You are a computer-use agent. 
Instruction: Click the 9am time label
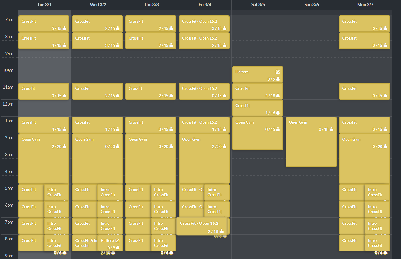point(9,53)
